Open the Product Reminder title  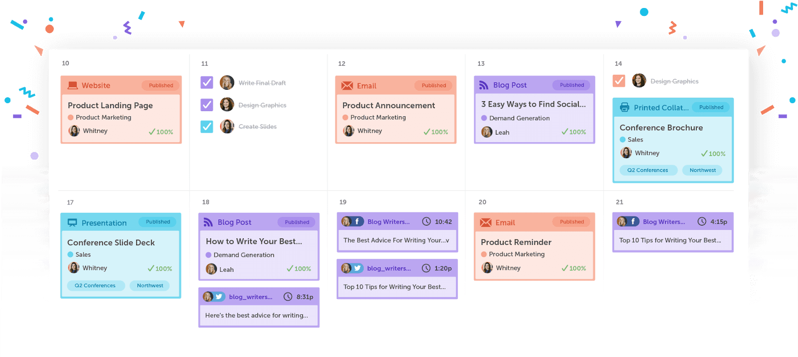point(516,242)
